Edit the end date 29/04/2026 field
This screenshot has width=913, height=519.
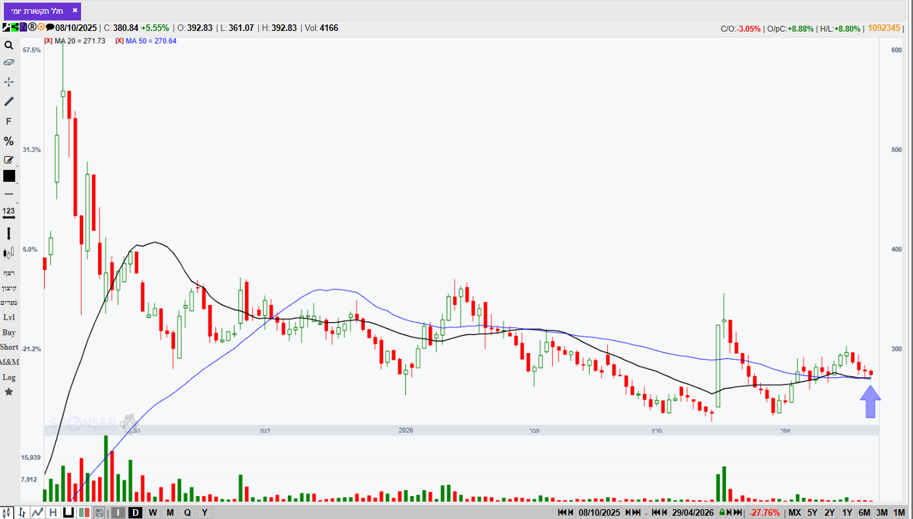693,512
